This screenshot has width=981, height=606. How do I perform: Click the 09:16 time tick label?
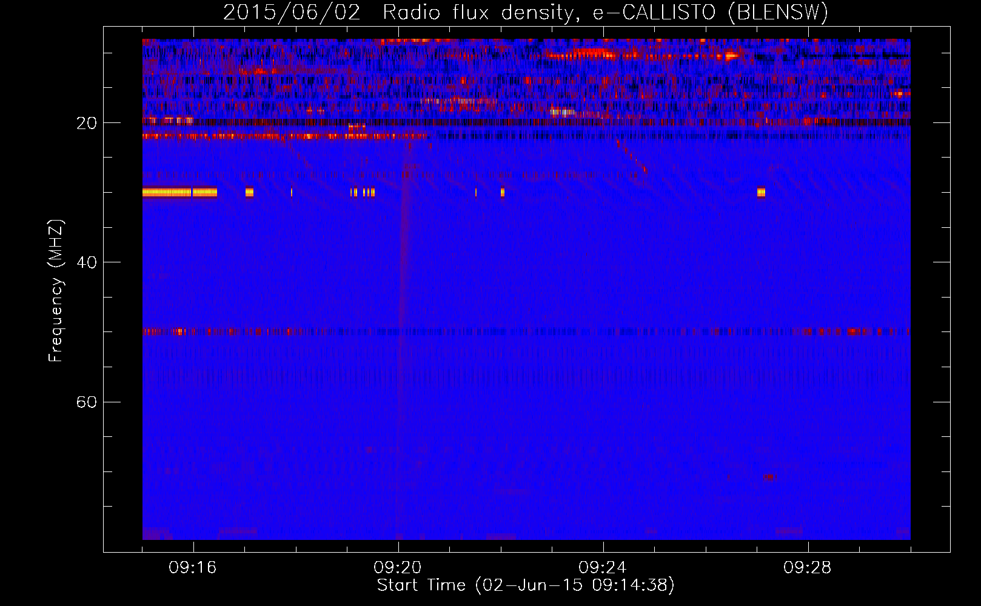(x=193, y=568)
